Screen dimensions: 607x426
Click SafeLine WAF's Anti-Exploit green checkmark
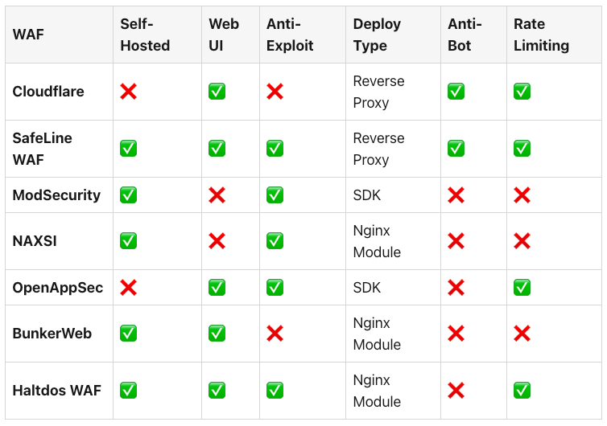pos(275,149)
